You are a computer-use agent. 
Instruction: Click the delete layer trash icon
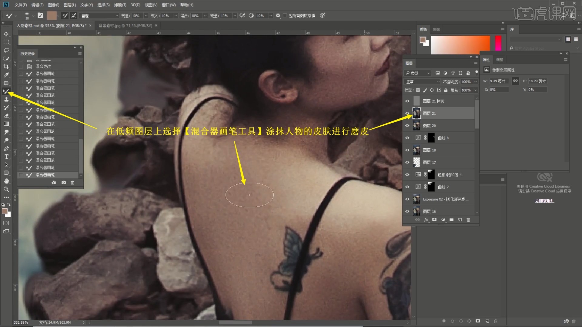pos(468,220)
